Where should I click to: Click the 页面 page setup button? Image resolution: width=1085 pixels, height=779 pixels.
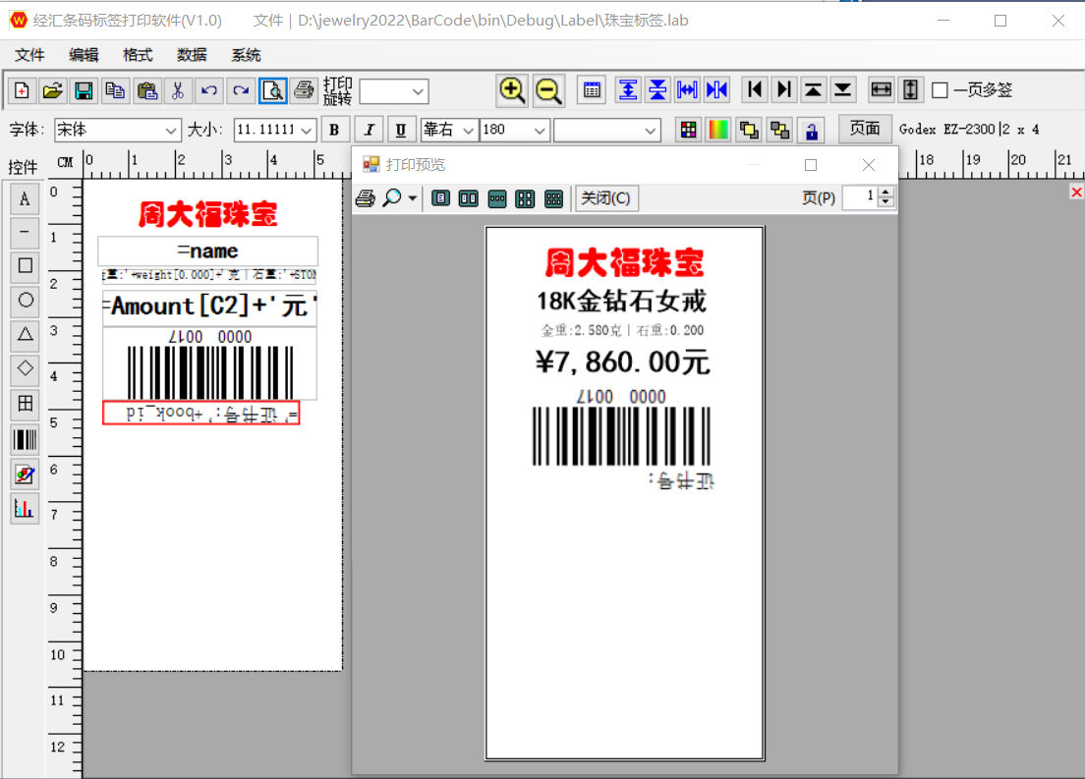coord(865,129)
